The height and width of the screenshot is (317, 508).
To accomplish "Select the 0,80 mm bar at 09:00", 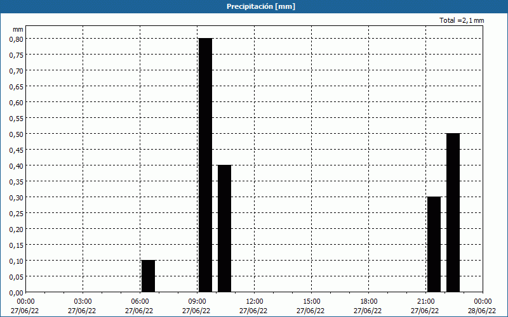I will [205, 165].
